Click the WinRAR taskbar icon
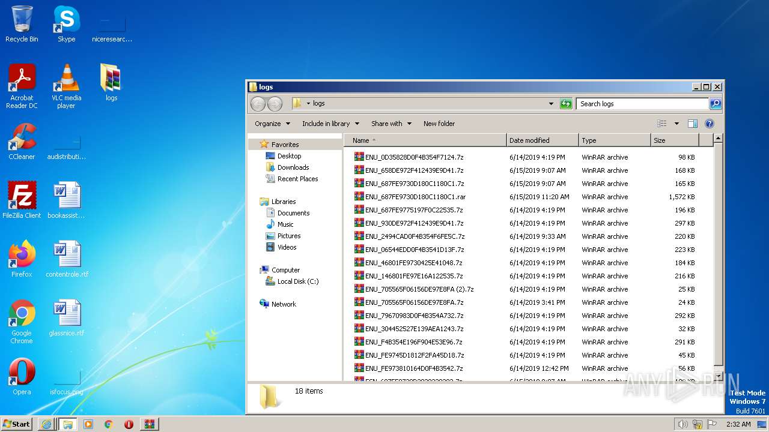This screenshot has height=432, width=769. click(x=149, y=424)
